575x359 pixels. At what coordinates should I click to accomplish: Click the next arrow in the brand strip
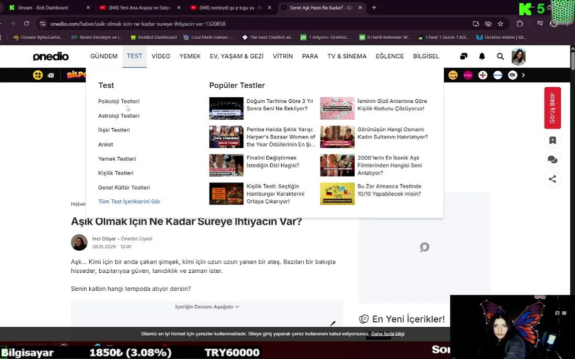[x=523, y=75]
